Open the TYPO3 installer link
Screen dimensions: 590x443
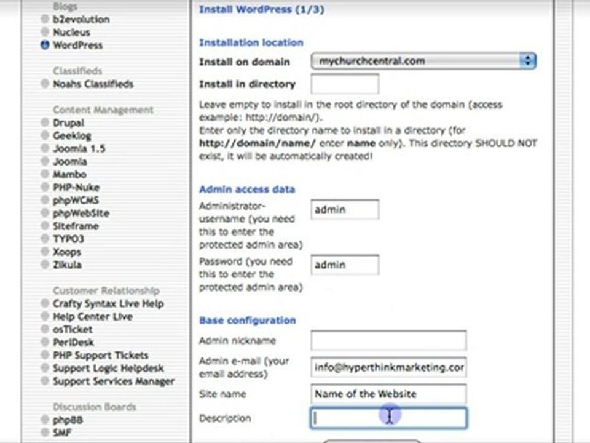68,239
